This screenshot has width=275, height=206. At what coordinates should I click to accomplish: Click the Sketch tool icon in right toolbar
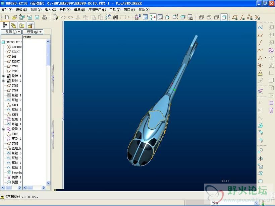coord(260,28)
